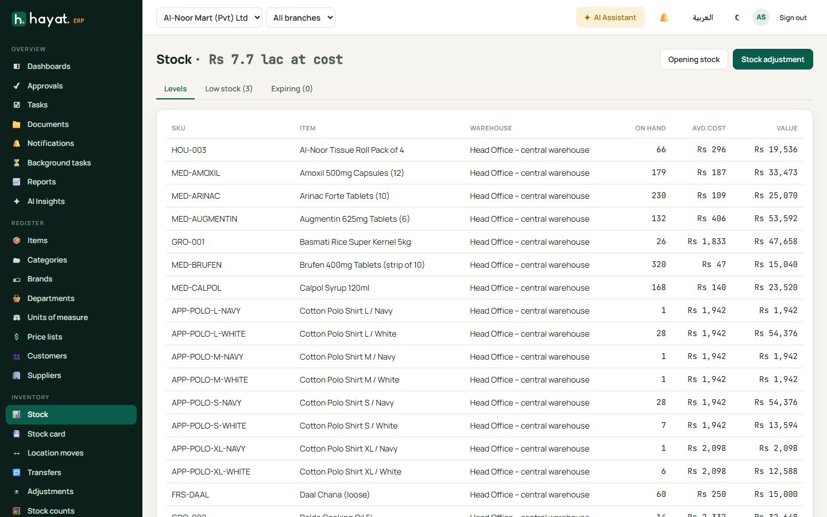Click the Approvals checkmark icon
The height and width of the screenshot is (517, 827).
click(17, 86)
